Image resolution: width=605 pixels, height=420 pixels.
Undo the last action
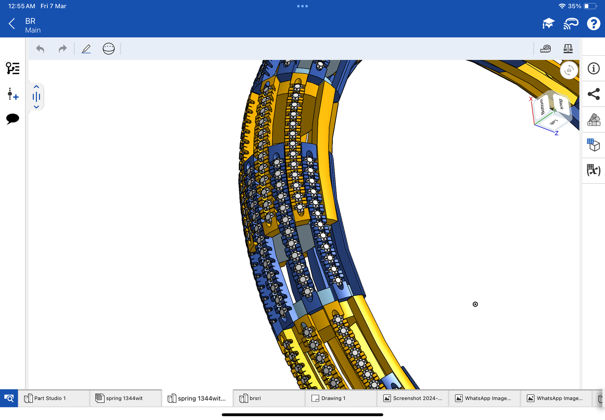pos(40,49)
